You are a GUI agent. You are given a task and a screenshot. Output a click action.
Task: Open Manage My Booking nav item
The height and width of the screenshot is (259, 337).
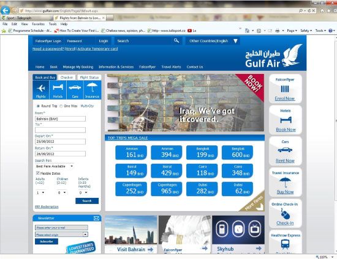78,67
